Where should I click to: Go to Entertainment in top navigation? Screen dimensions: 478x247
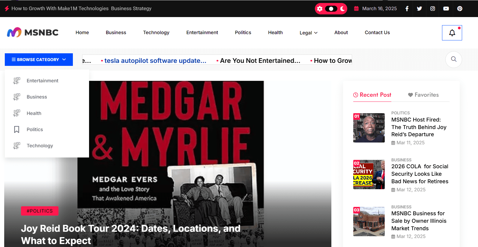(202, 32)
